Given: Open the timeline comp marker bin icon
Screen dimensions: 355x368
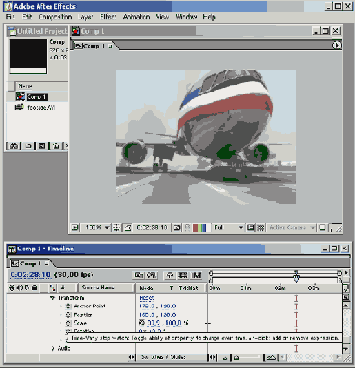Looking at the screenshot, I should coord(346,287).
